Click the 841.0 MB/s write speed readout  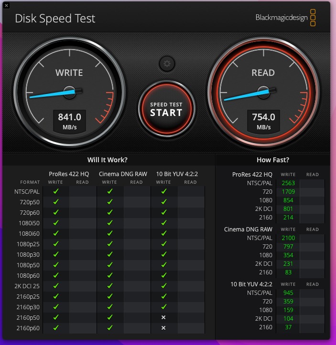[70, 122]
